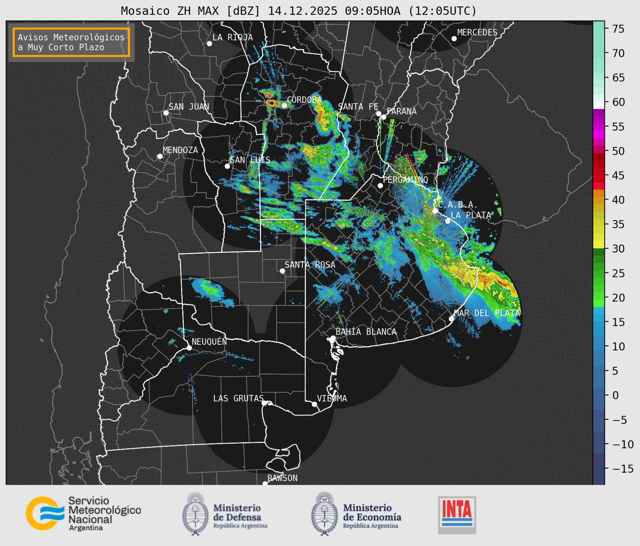Click the 'SANTA ROSA' map label
This screenshot has height=546, width=640.
tap(310, 265)
